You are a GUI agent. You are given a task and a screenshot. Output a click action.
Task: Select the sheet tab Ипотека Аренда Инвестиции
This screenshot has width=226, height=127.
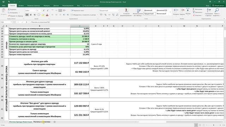20,122
